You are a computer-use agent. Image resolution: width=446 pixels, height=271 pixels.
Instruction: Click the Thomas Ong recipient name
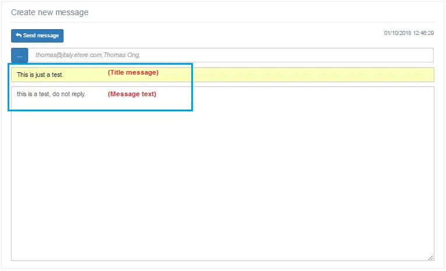(121, 55)
